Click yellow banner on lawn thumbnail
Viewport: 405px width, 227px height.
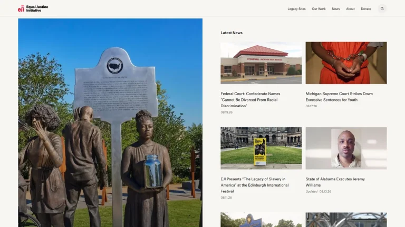[261, 148]
